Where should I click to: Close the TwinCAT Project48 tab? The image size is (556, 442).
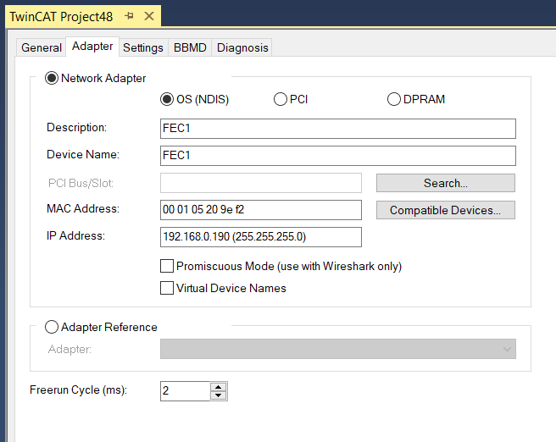point(149,16)
